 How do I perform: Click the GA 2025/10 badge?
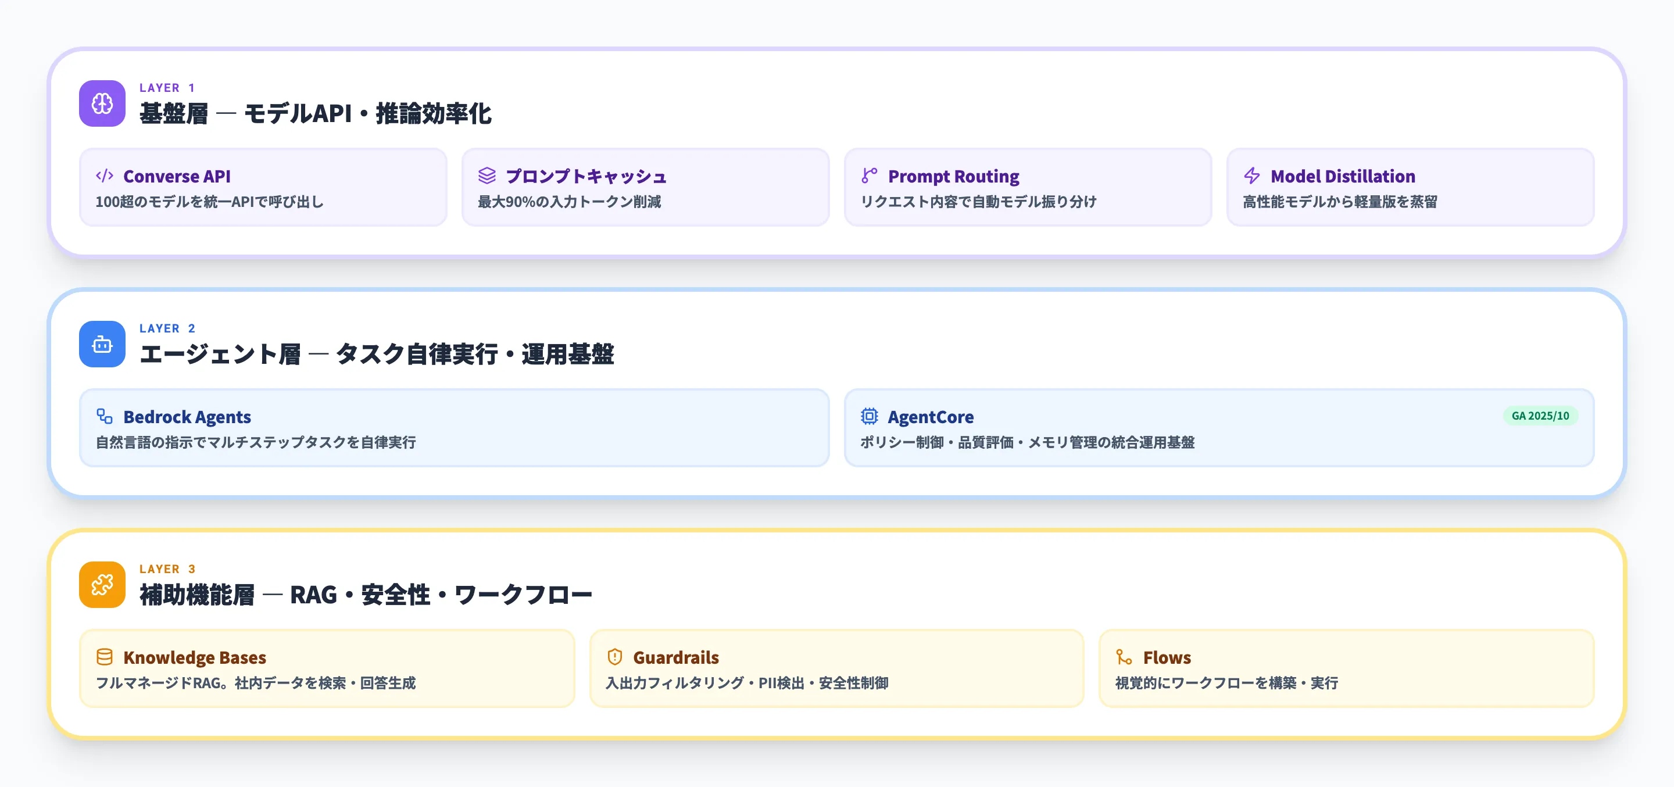coord(1540,416)
